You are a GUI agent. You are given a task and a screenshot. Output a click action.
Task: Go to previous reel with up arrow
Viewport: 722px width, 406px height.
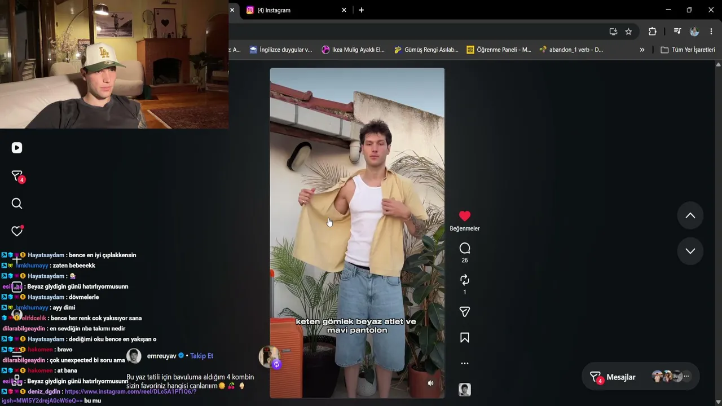pos(690,215)
